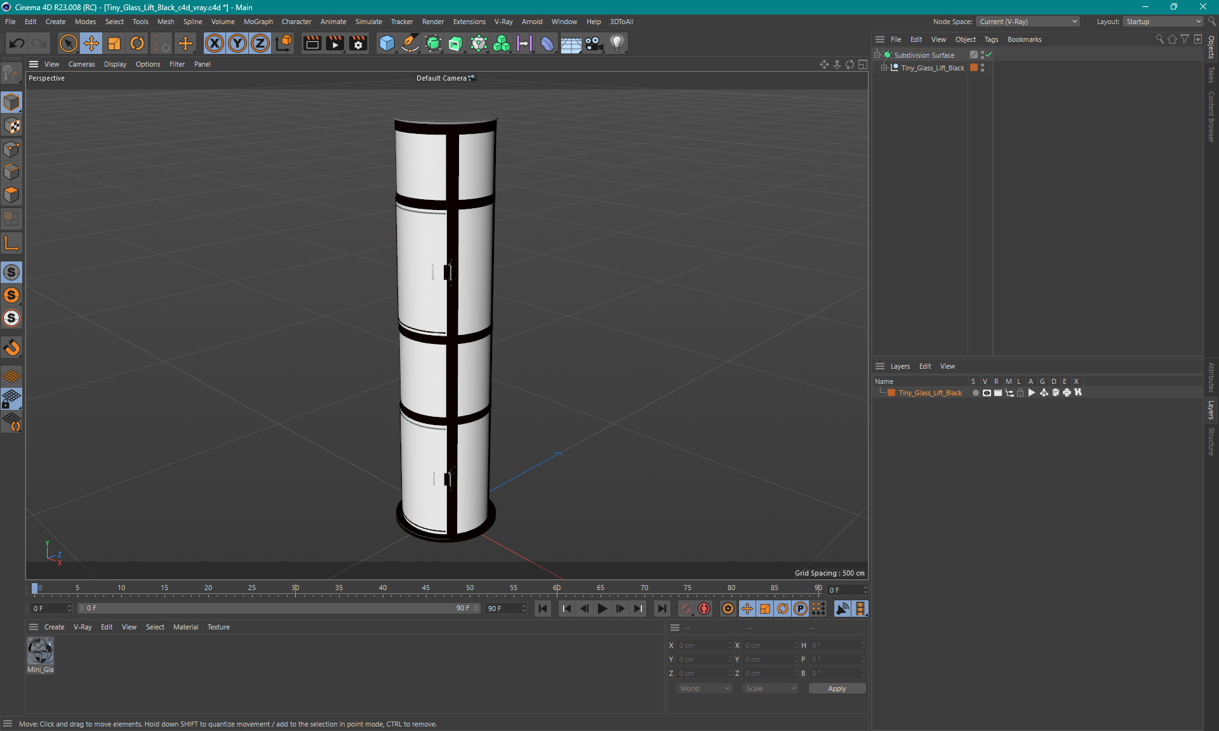
Task: Open Material manager Texture menu
Action: tap(218, 627)
